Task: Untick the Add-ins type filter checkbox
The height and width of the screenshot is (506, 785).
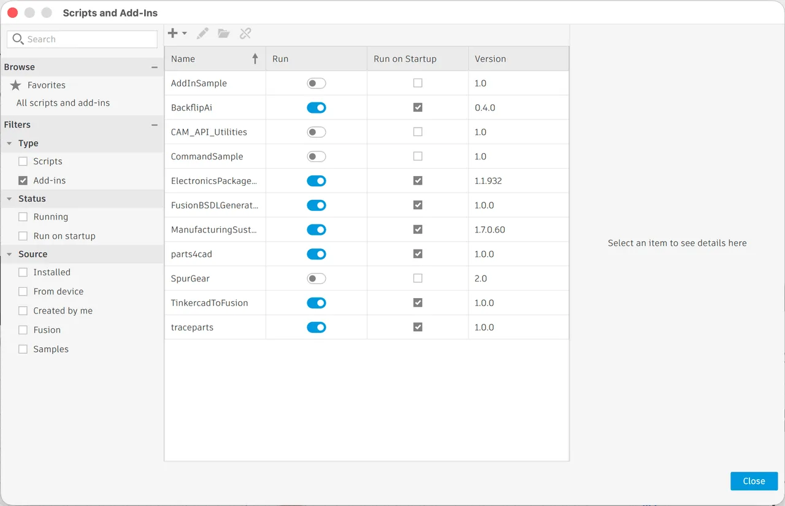Action: [x=23, y=181]
